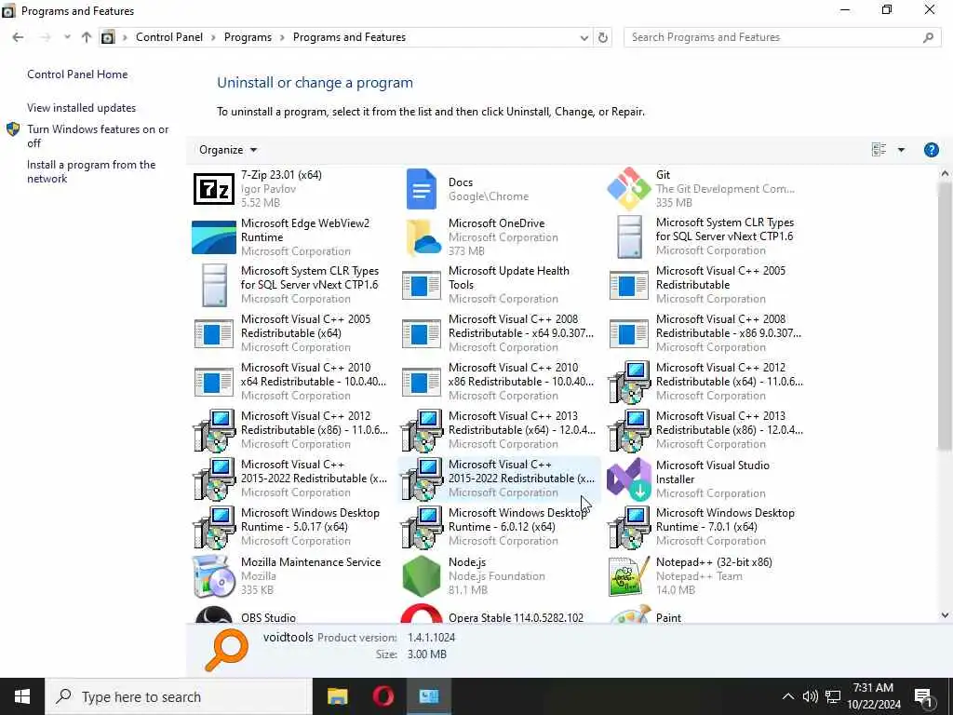Click the Control Panel breadcrumb

click(x=169, y=37)
